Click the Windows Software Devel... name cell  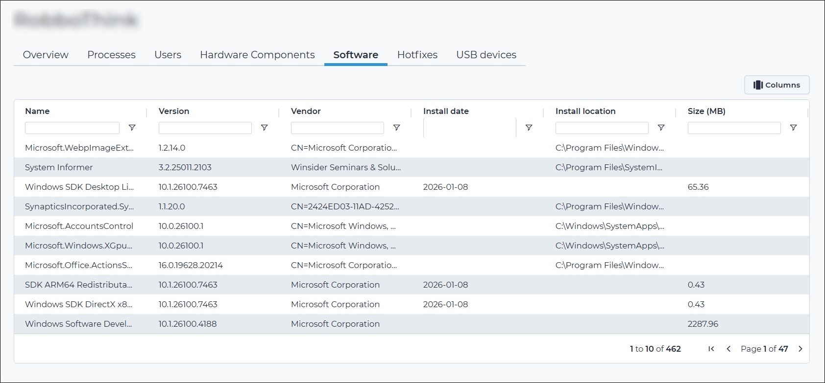coord(78,324)
